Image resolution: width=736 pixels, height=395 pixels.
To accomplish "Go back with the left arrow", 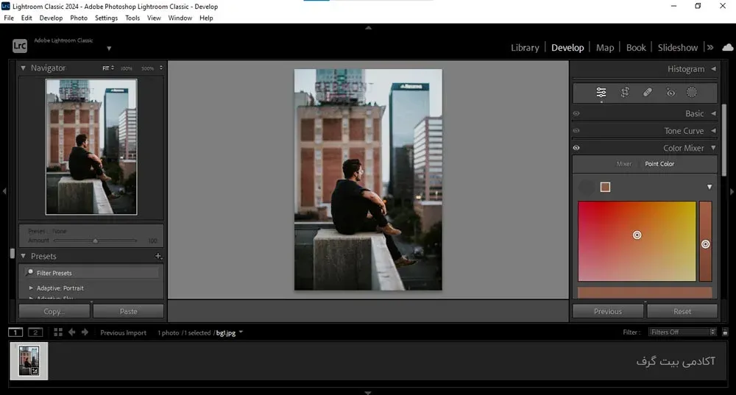I will (x=72, y=332).
